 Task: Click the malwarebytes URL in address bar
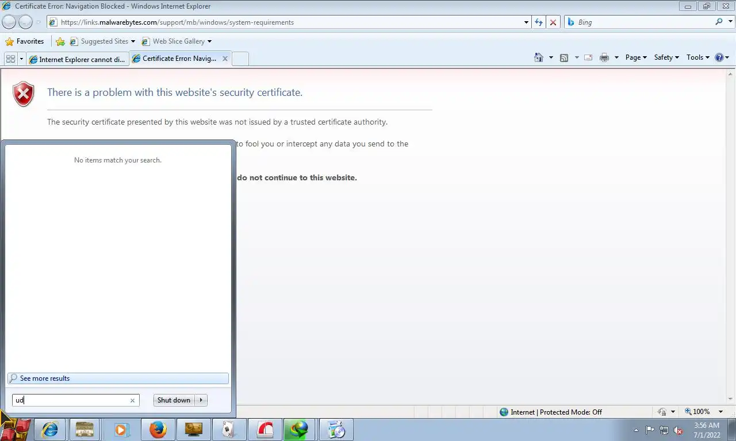coord(177,22)
